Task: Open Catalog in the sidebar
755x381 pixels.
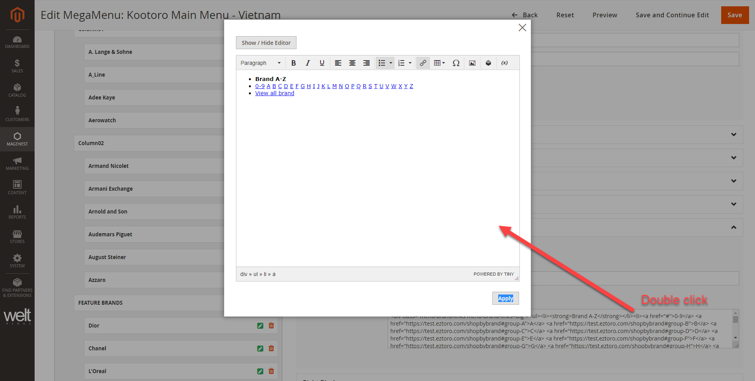Action: (17, 90)
